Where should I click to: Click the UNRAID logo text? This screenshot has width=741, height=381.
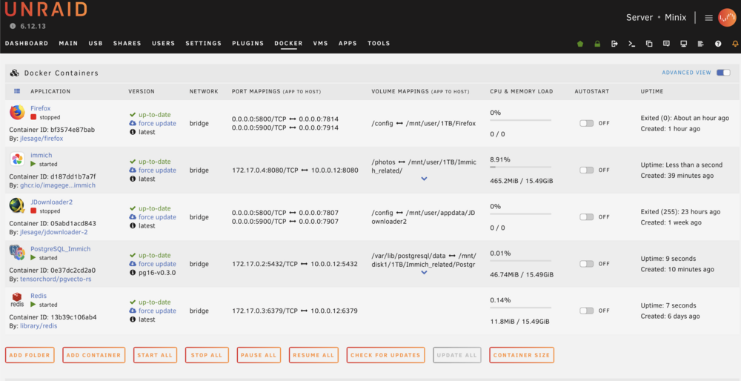[x=46, y=10]
